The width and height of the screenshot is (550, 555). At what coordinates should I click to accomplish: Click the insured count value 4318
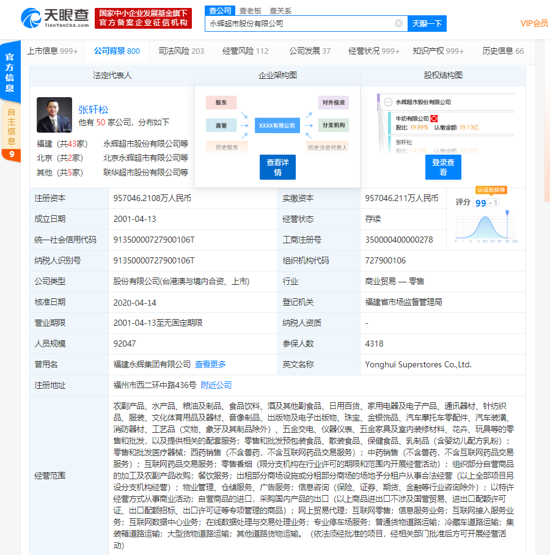pyautogui.click(x=374, y=344)
